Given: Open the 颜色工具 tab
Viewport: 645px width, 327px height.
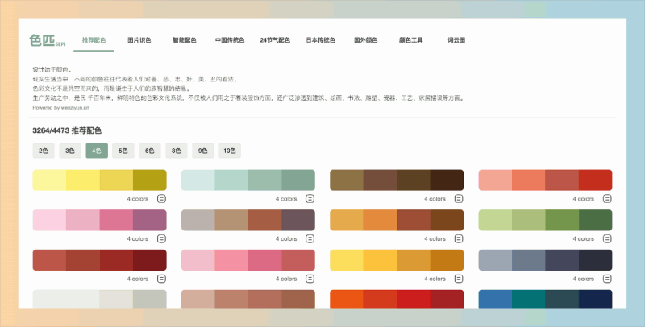Looking at the screenshot, I should (411, 40).
